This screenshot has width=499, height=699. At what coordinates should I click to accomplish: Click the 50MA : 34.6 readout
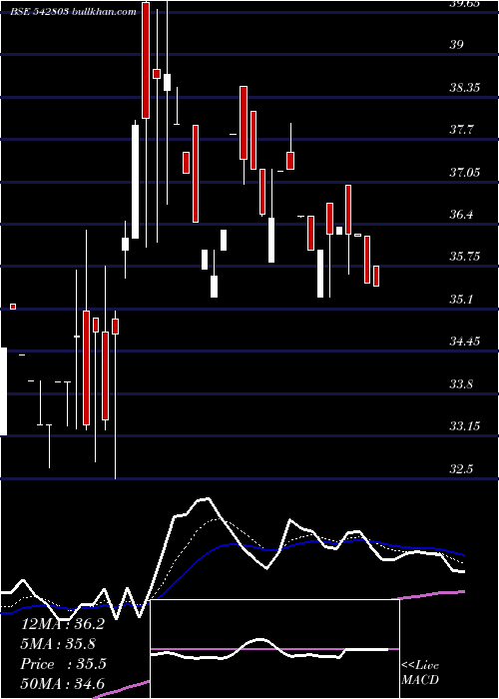pyautogui.click(x=62, y=684)
